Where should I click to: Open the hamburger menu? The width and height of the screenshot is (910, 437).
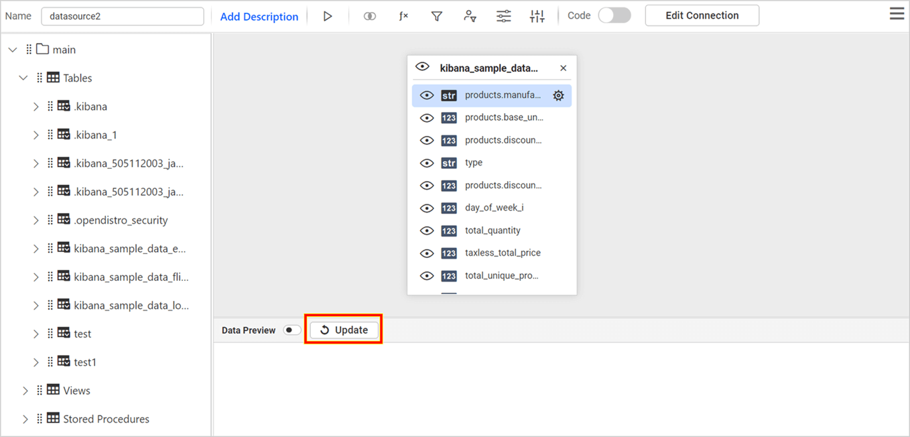pos(897,14)
